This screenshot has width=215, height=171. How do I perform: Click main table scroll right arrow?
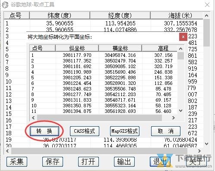[x=199, y=151]
